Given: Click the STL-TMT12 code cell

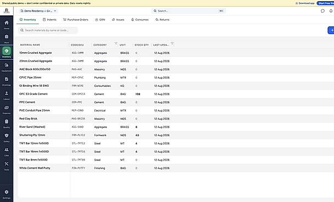Looking at the screenshot, I should 79,143.
